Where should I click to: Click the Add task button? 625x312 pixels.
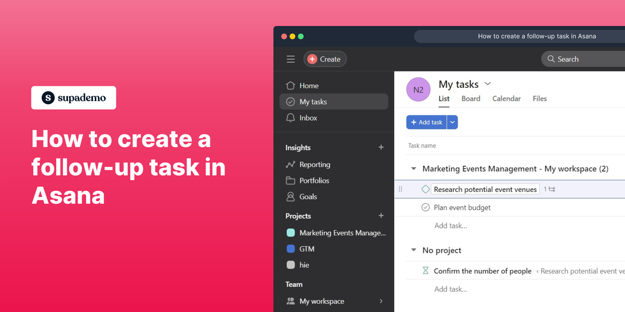click(427, 122)
